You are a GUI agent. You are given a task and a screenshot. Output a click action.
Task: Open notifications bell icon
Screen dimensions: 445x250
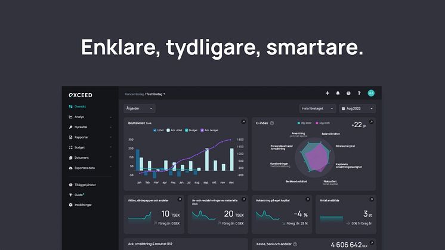click(x=338, y=93)
